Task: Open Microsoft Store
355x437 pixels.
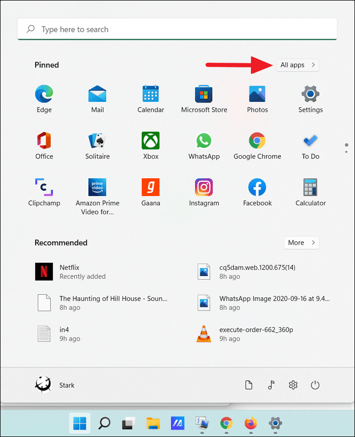Action: click(204, 99)
